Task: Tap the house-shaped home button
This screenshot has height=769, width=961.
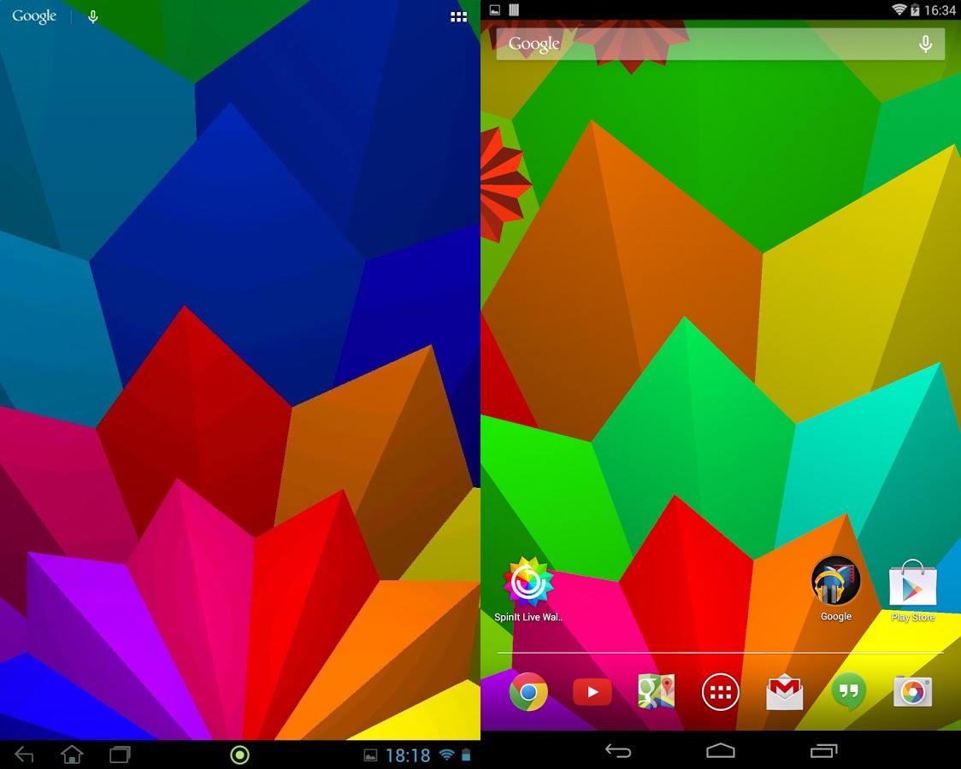Action: point(72,754)
